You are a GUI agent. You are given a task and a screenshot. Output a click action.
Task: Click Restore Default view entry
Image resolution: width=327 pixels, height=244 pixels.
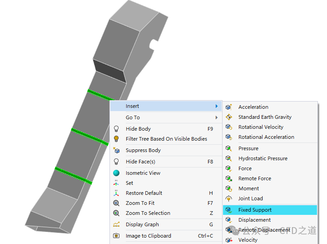point(144,193)
